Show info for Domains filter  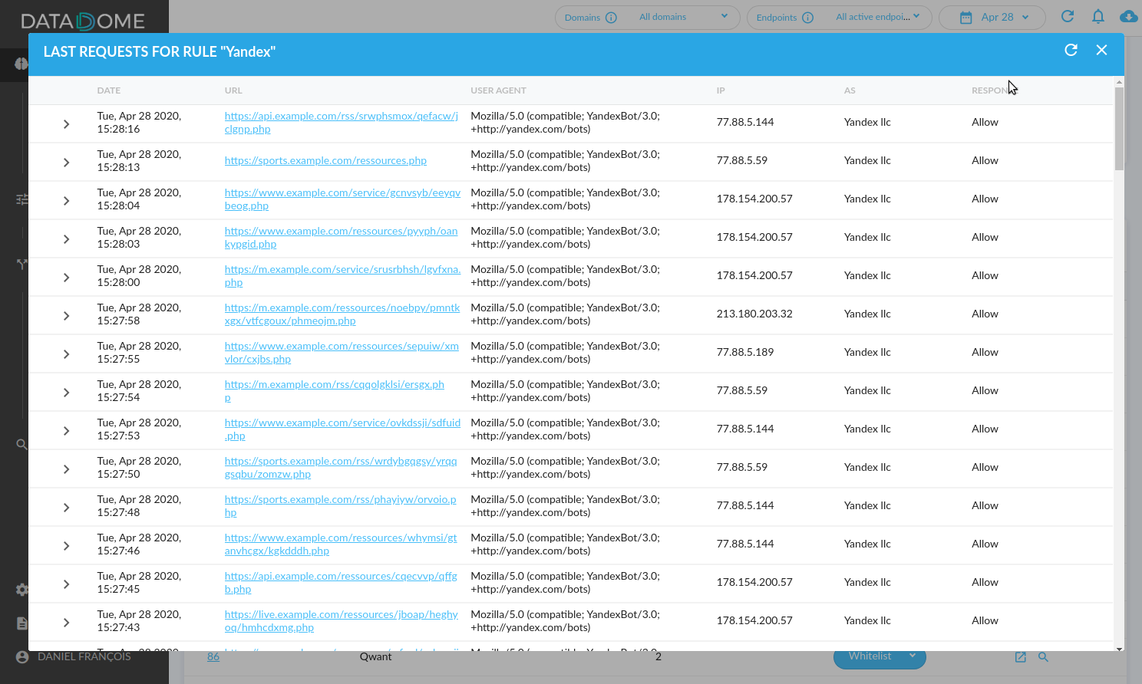click(x=611, y=18)
